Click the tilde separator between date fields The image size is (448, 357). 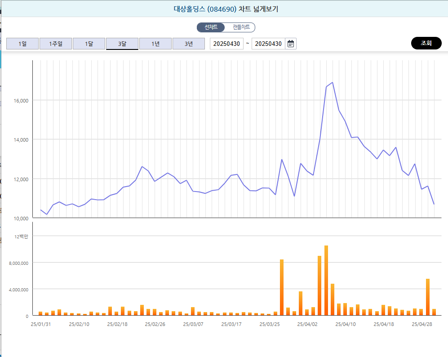248,43
